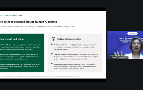Select the "Manager of agents" responsibilities text
The height and width of the screenshot is (90, 143).
(65, 54)
